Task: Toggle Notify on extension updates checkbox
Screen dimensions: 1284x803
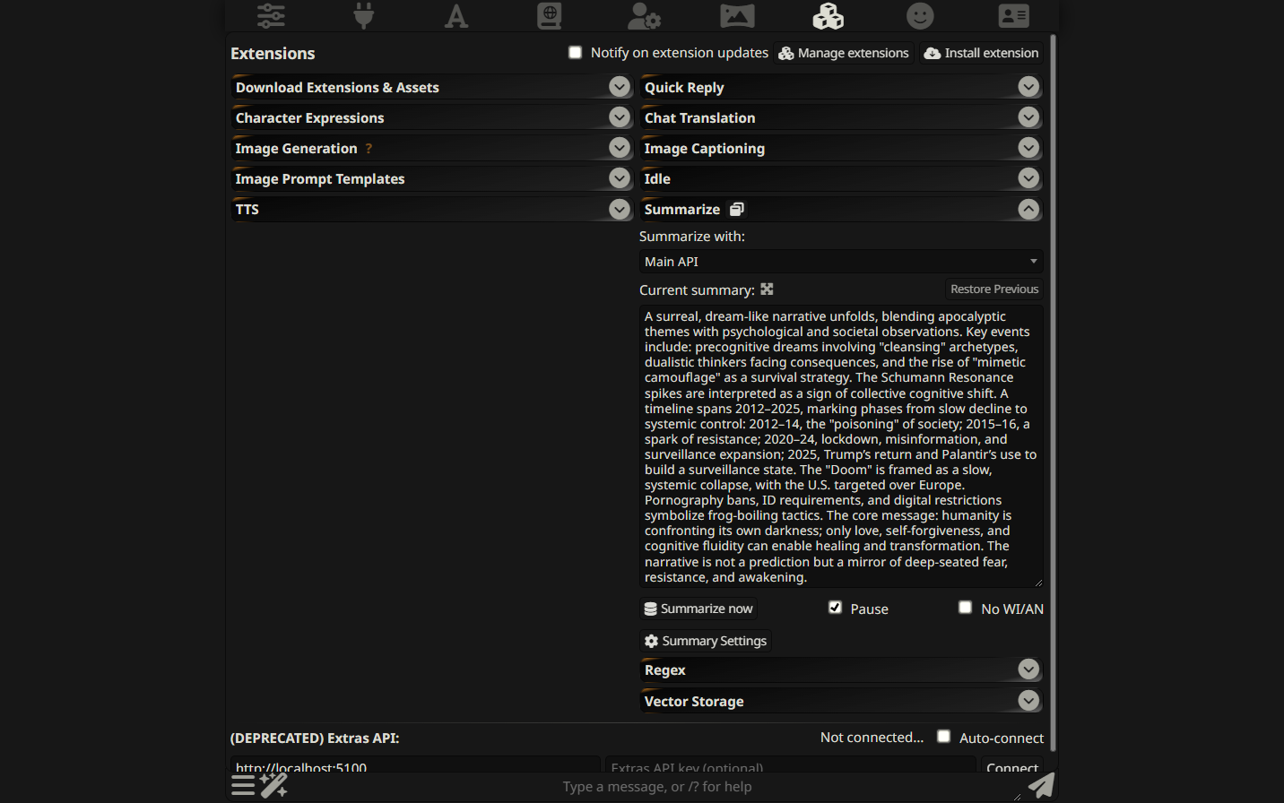Action: coord(575,52)
